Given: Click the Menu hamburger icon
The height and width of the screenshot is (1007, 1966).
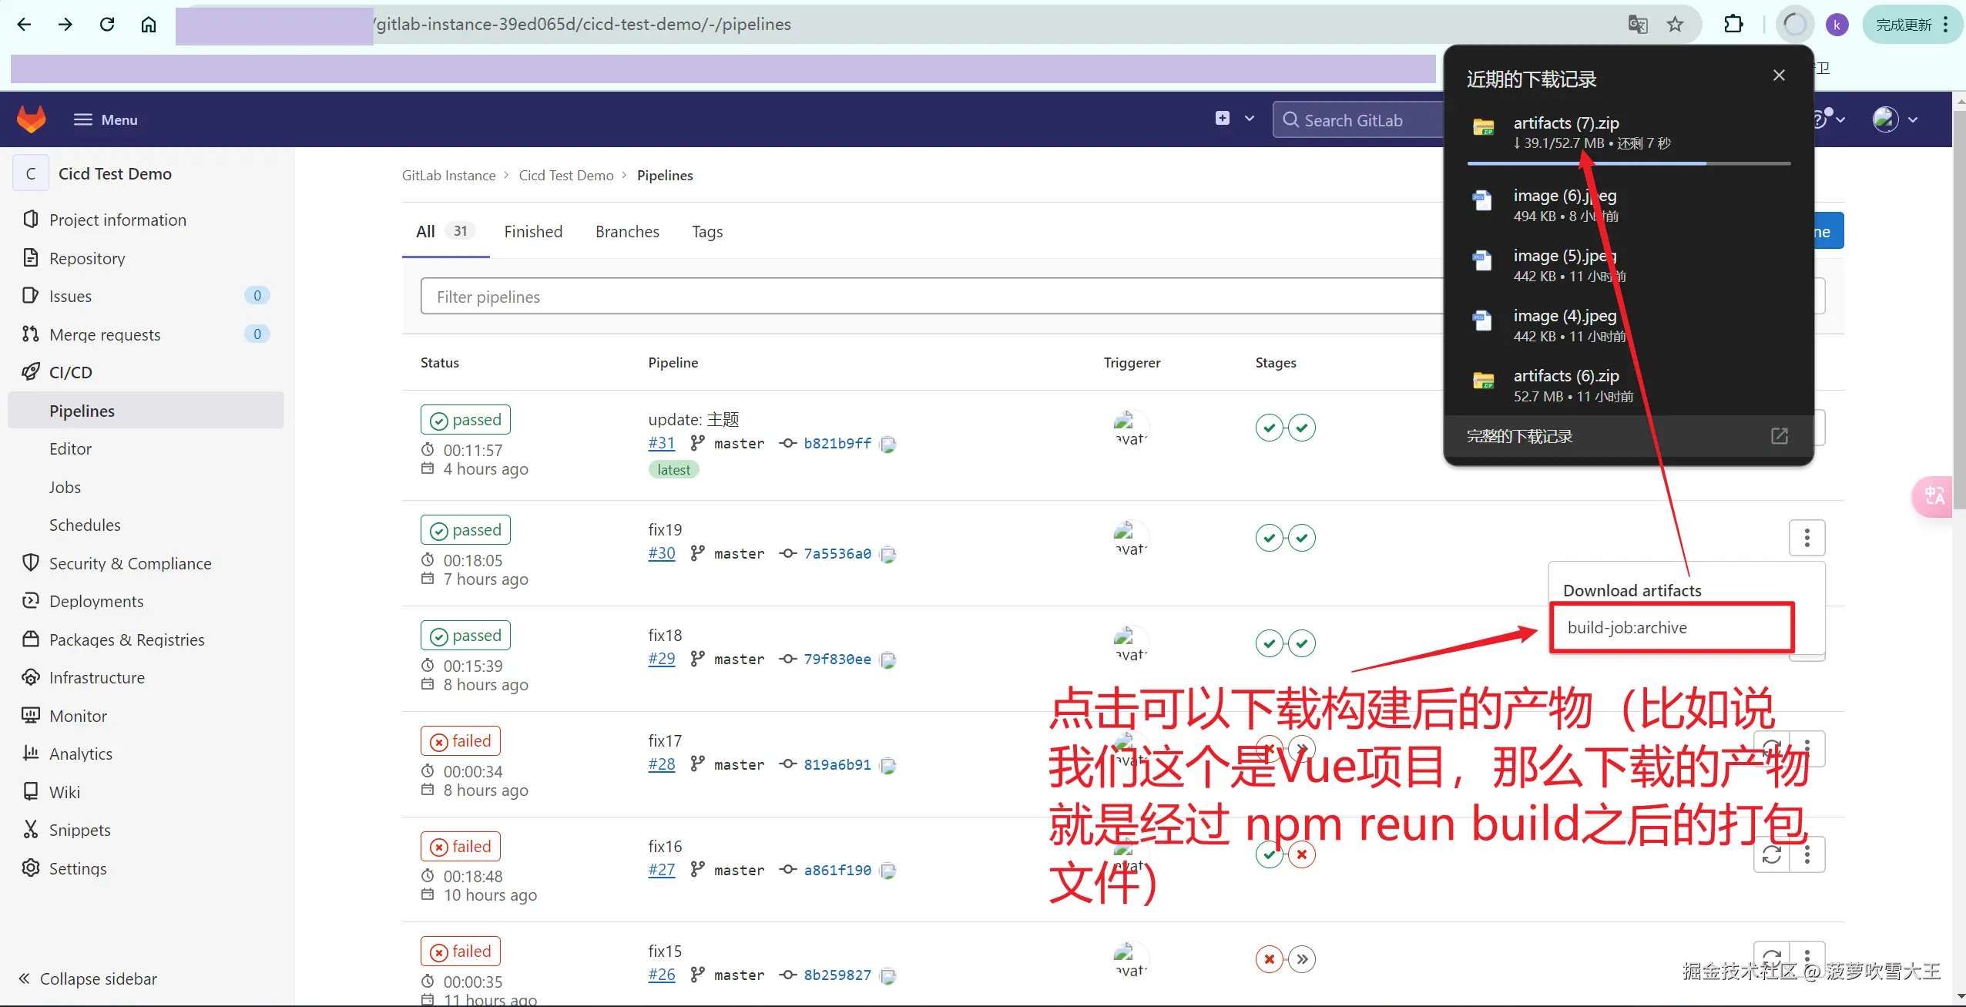Looking at the screenshot, I should coord(83,119).
